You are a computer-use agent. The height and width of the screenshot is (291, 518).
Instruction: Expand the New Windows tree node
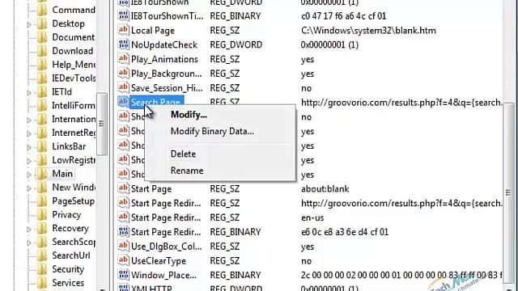[x=29, y=188]
